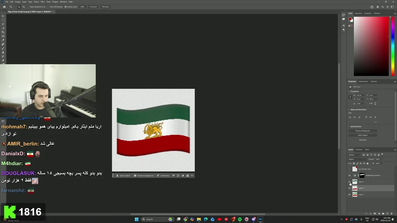Click Remove Background in Quick Actions

(x=363, y=131)
